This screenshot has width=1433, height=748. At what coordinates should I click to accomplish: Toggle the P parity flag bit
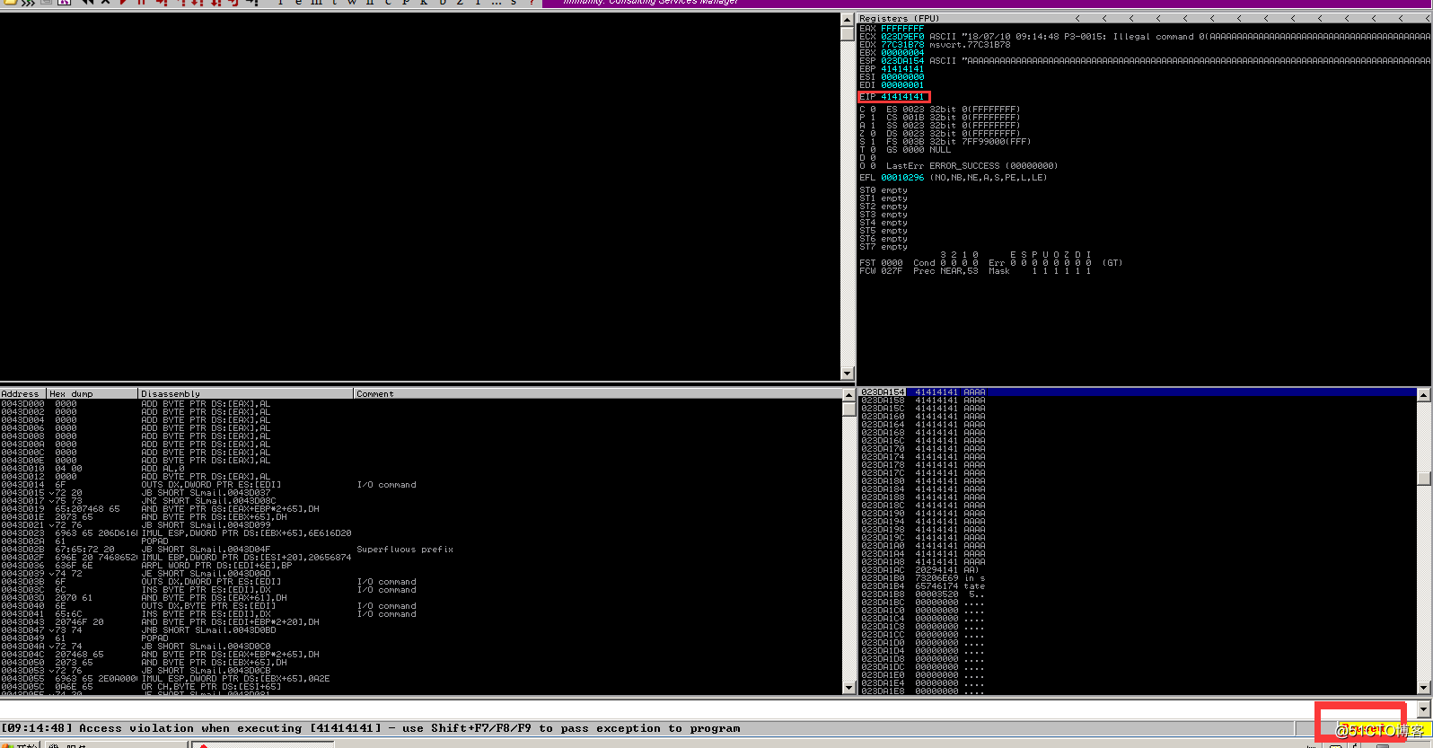[873, 118]
